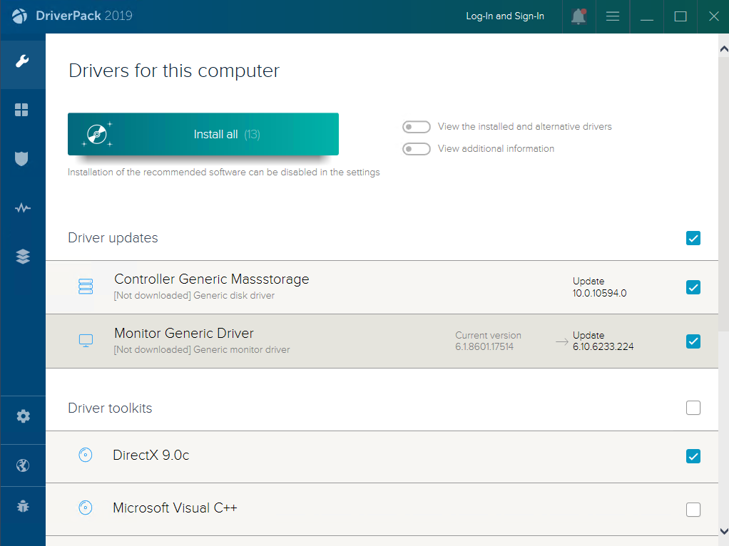Open the diagnostics pulse icon in sidebar

[22, 207]
